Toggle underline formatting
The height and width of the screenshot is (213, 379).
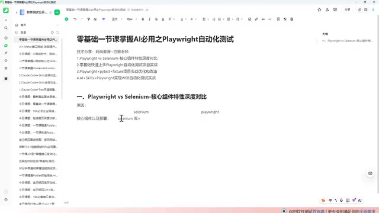click(163, 19)
